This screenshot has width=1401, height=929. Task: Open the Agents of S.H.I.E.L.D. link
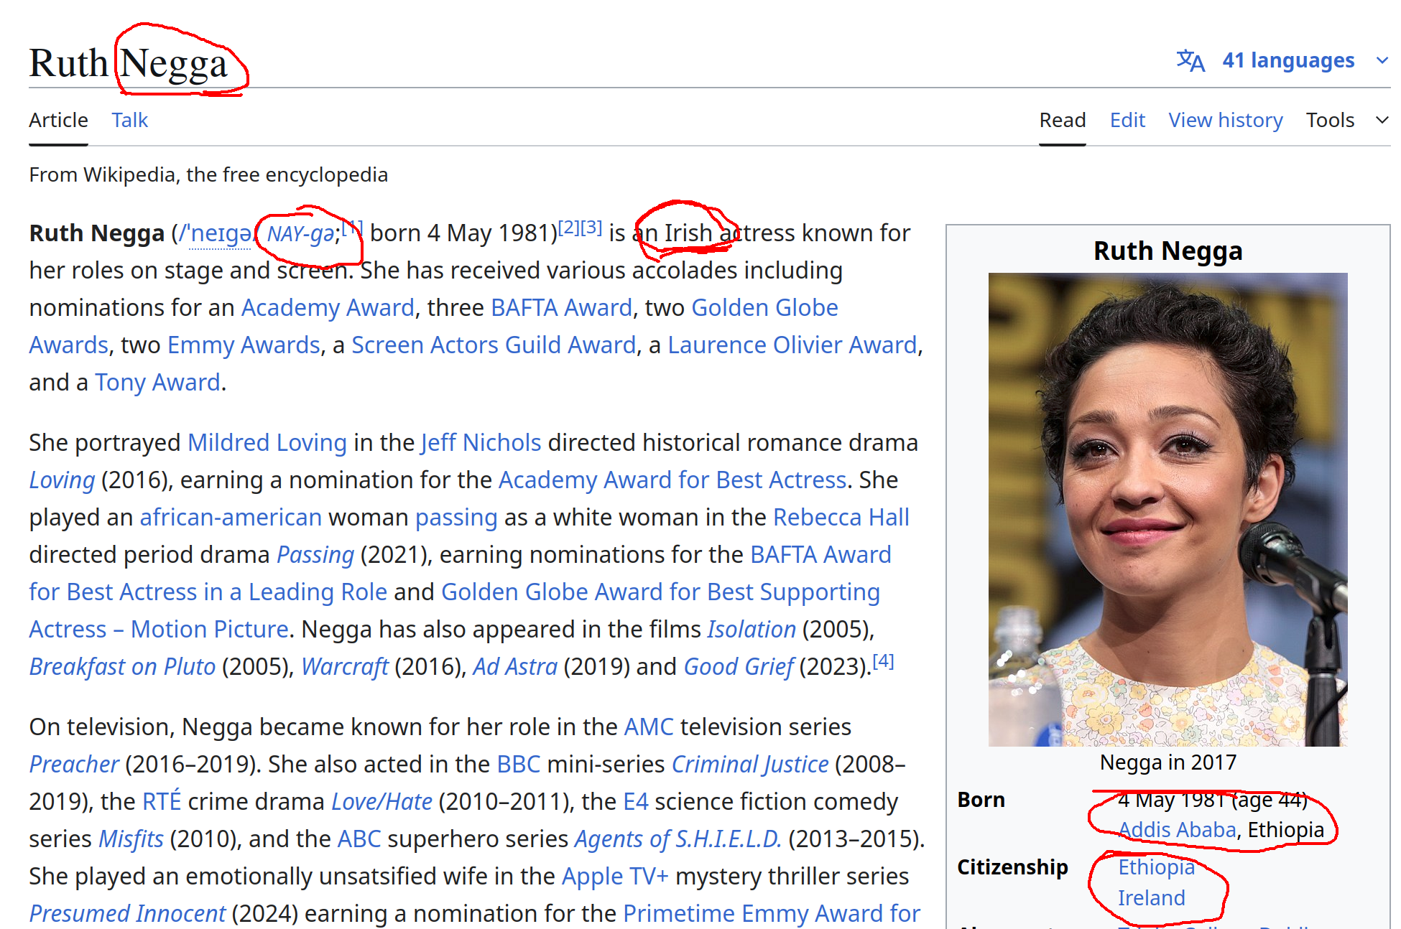678,839
